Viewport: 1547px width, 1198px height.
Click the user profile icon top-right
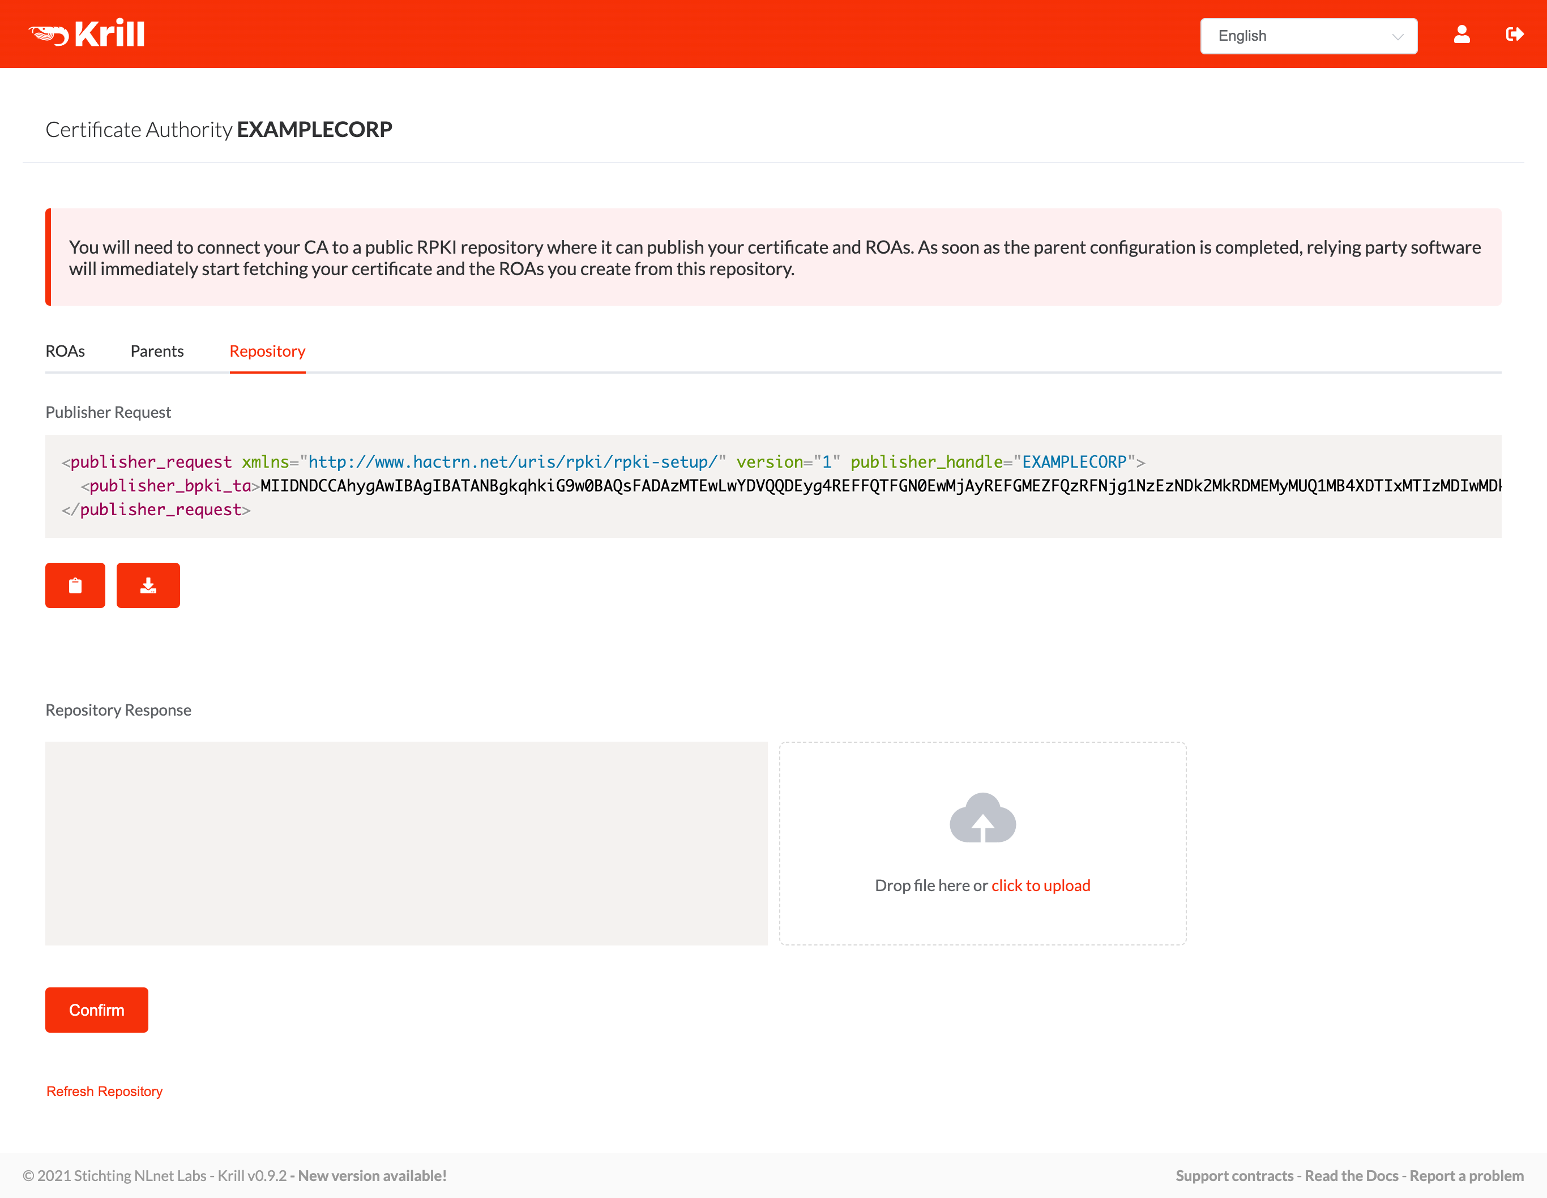1461,34
